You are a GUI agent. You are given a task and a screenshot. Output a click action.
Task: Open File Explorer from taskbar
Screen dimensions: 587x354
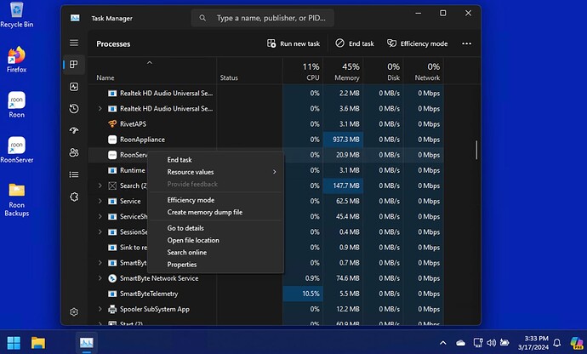coord(38,343)
